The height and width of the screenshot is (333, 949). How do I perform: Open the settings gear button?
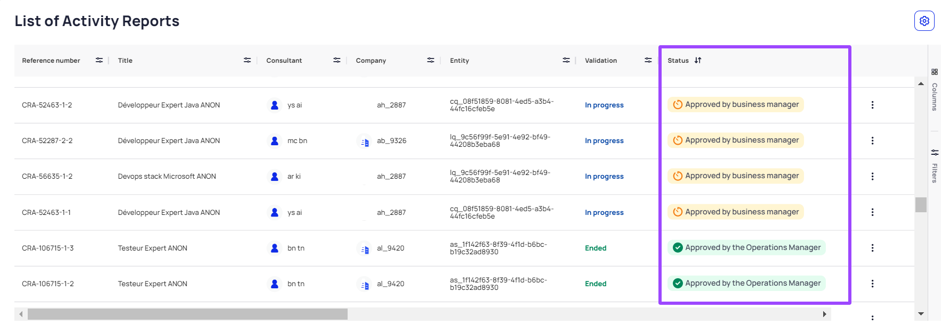(x=924, y=21)
